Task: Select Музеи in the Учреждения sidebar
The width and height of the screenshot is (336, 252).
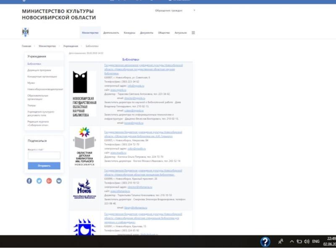Action: [x=31, y=83]
